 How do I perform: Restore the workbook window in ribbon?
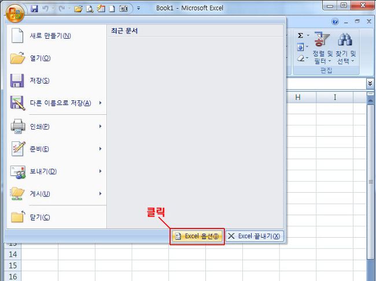point(357,21)
